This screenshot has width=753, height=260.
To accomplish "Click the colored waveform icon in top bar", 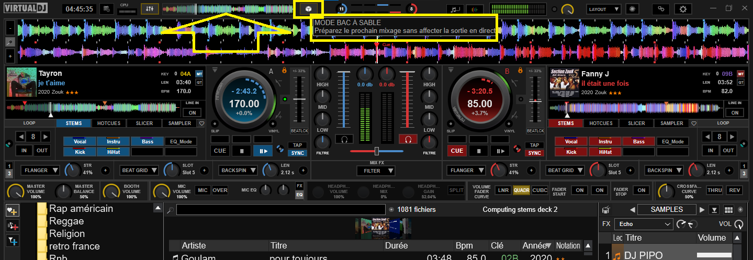I will pos(475,9).
